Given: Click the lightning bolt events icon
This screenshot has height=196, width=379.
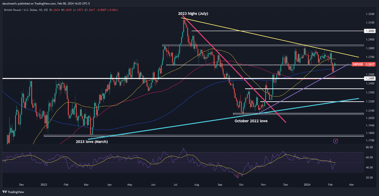Looking at the screenshot, I should [x=336, y=141].
